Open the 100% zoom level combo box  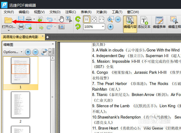coord(94,27)
